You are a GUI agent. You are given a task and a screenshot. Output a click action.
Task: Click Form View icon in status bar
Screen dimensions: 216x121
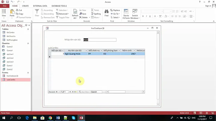[195, 113]
